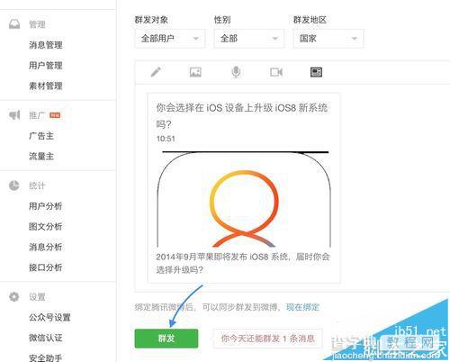Click the article summary starting with 2014年9月

[x=243, y=263]
